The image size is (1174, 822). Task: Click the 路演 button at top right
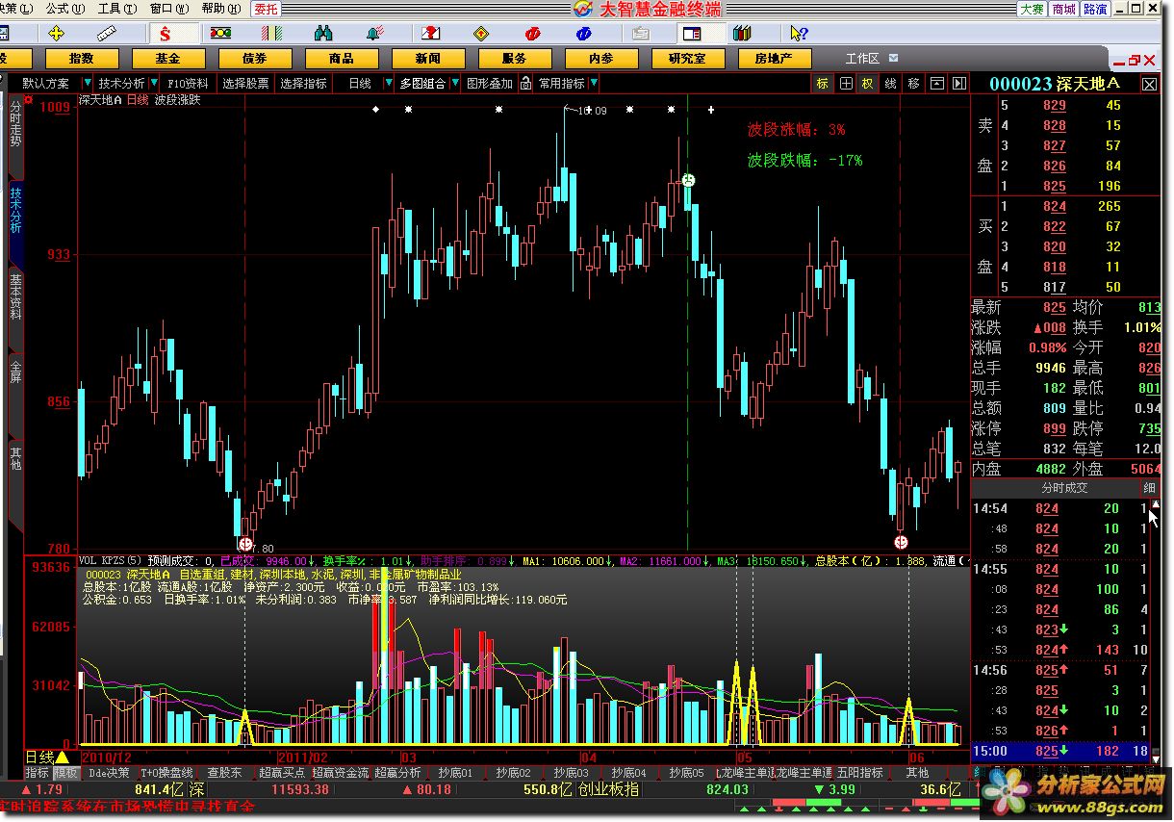pyautogui.click(x=1095, y=9)
